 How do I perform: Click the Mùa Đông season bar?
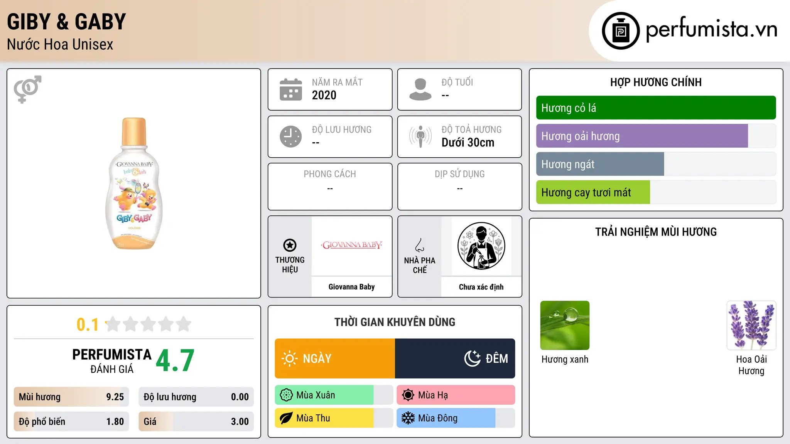coord(456,418)
